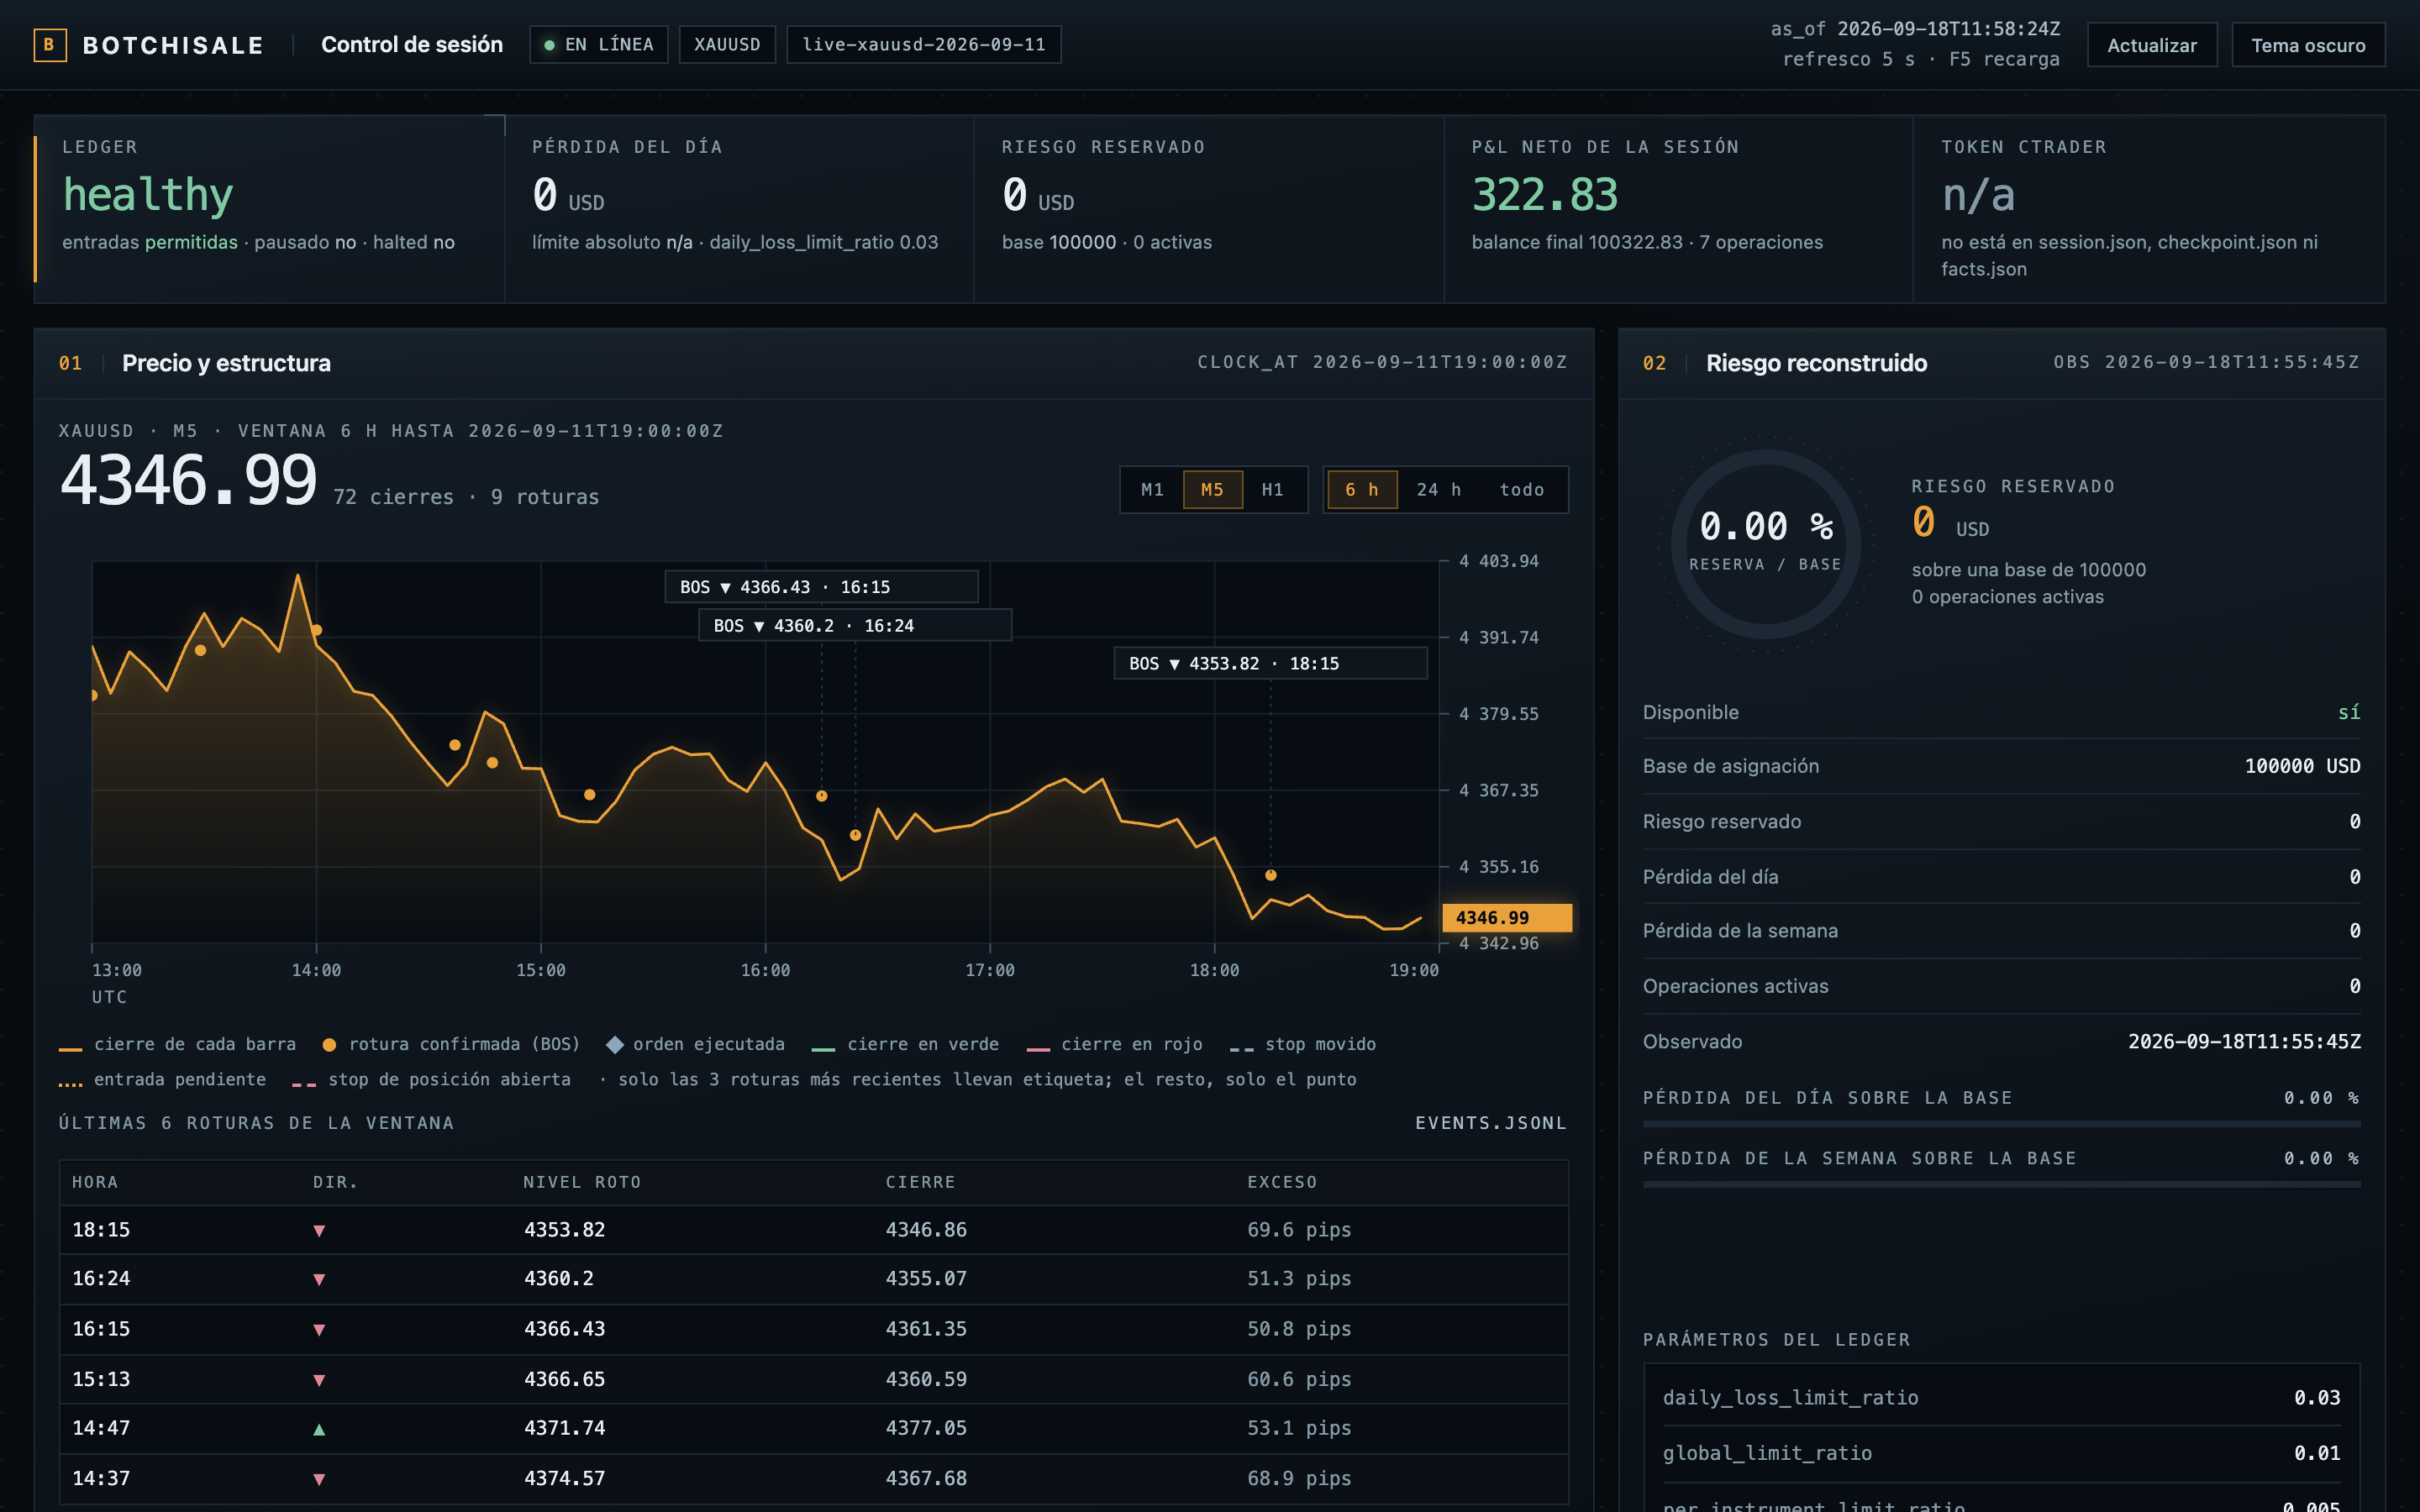Click the Botchisale logo icon

(x=50, y=45)
